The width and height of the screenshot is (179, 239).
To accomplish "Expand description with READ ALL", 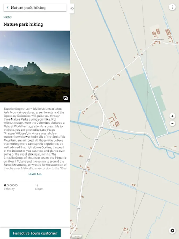I will pos(35,174).
